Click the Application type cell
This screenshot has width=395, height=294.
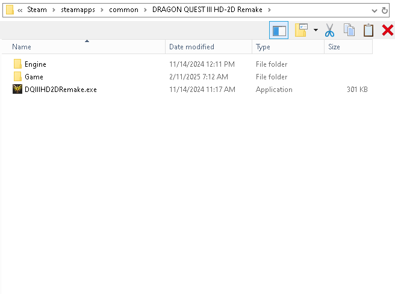(x=274, y=90)
